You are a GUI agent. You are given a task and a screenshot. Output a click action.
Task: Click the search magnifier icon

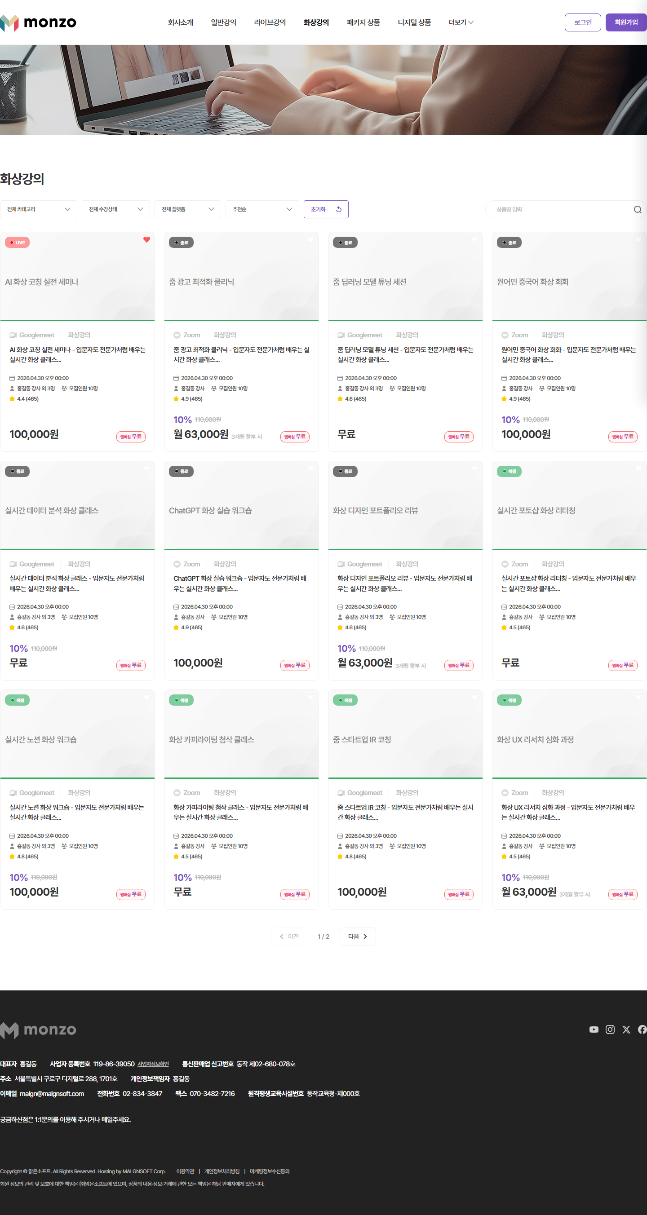pos(637,209)
